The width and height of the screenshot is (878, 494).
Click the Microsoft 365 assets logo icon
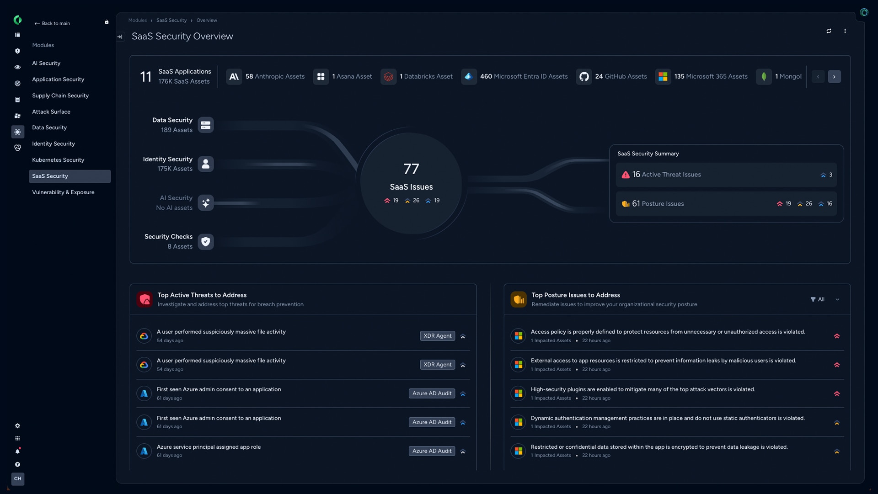(x=663, y=77)
